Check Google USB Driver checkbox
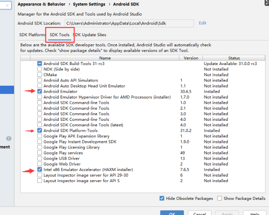Viewport: 269px width, 215px height. [x=39, y=158]
